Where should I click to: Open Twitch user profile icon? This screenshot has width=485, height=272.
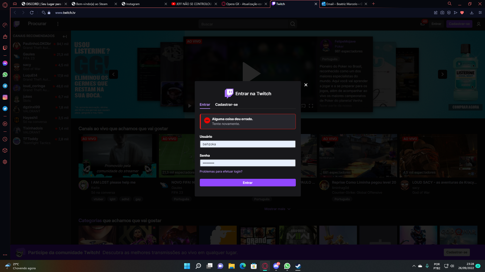pos(479,24)
